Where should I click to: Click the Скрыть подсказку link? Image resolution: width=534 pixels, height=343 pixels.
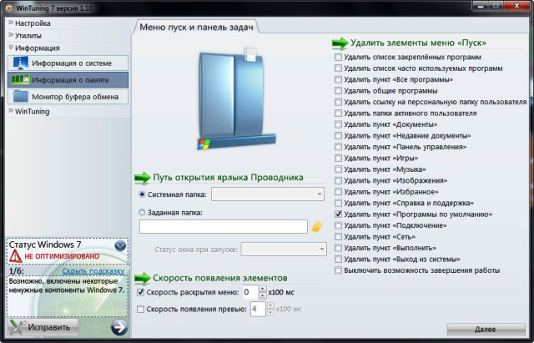coord(93,271)
